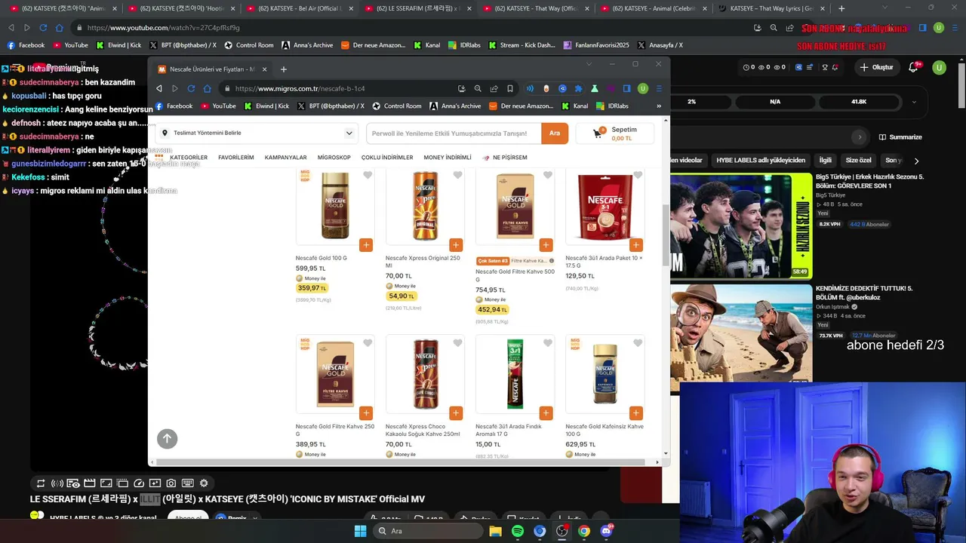The image size is (966, 543).
Task: Click the orange Ara search button on Migros
Action: (555, 133)
